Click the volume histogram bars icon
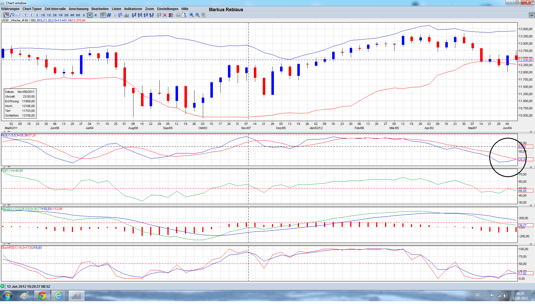Image resolution: width=535 pixels, height=307 pixels. pyautogui.click(x=127, y=15)
